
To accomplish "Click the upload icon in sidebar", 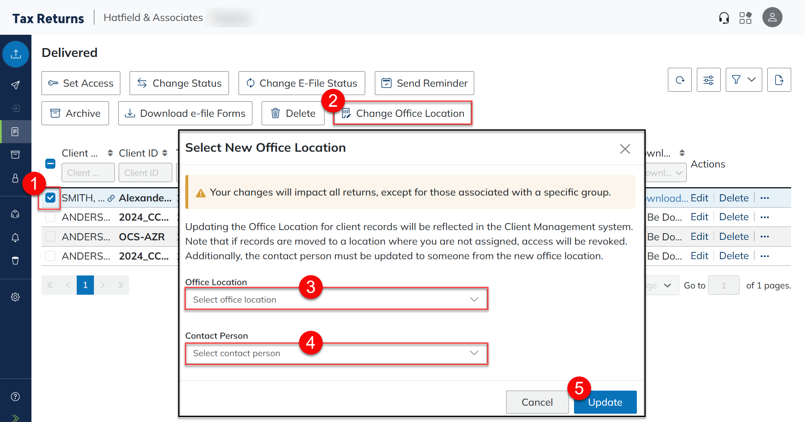I will (16, 54).
